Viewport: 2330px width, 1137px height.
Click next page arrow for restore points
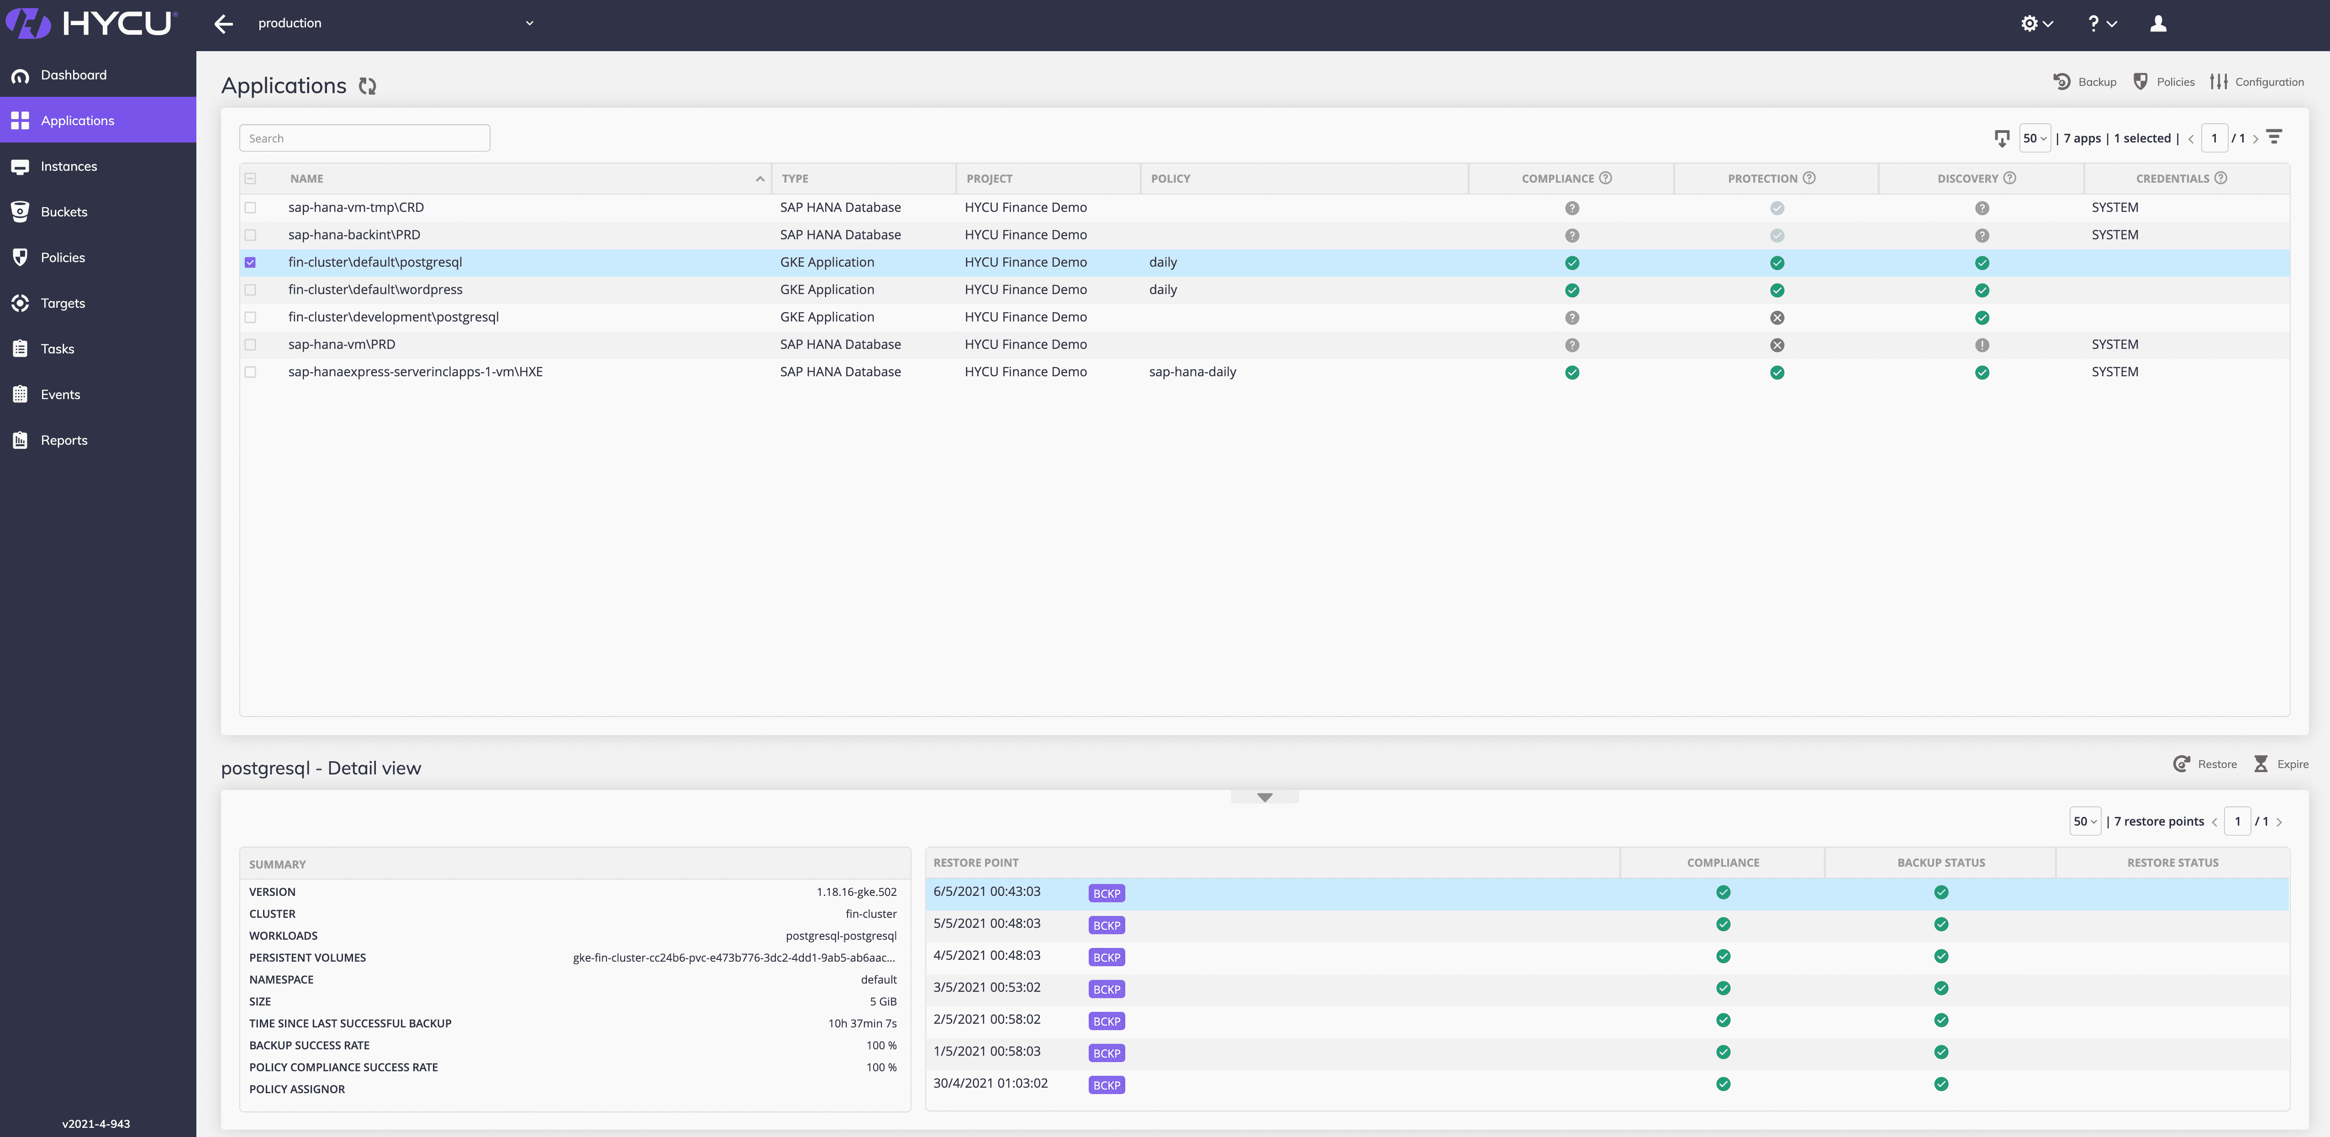point(2279,822)
